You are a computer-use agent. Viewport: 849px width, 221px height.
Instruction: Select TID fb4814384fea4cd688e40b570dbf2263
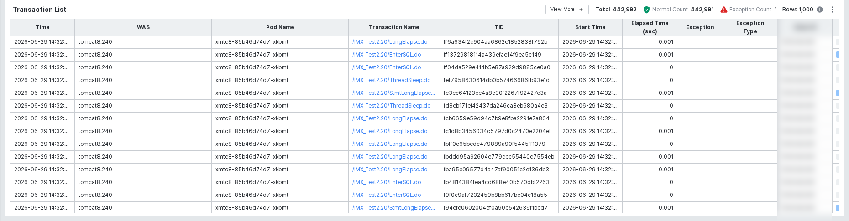(496, 182)
